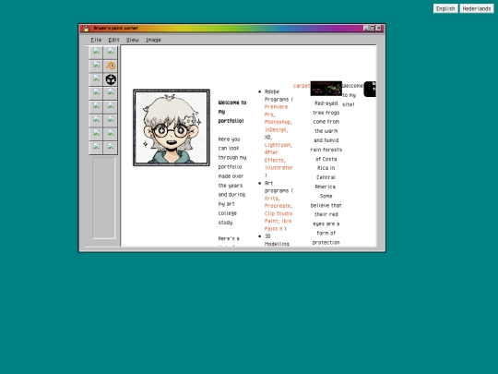Minimize the paint corner window

coord(366,28)
